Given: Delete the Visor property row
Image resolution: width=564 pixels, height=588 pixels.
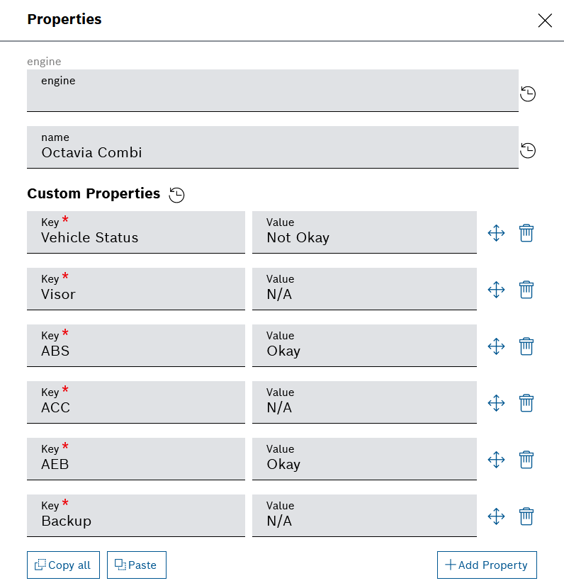Looking at the screenshot, I should [x=526, y=289].
